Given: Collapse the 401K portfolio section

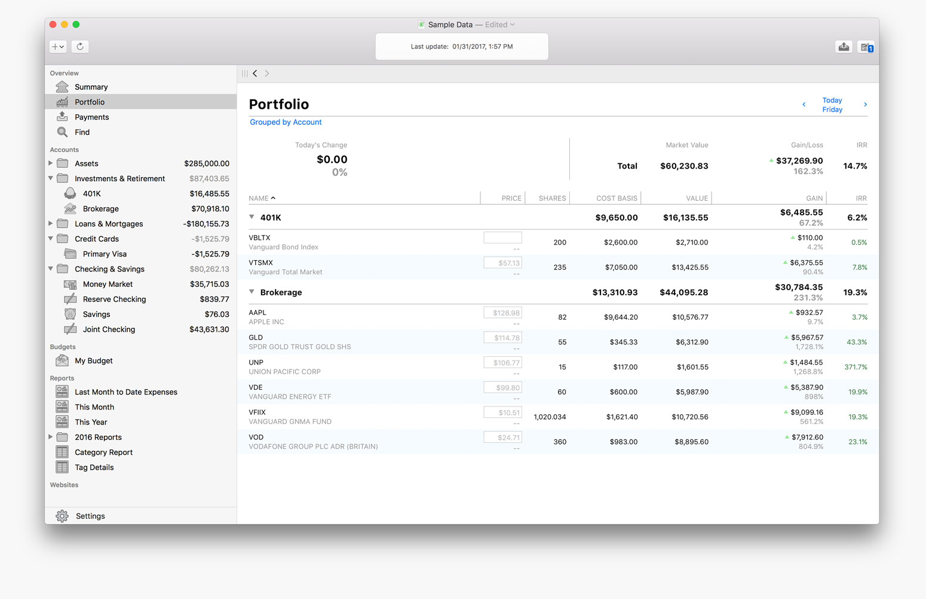Looking at the screenshot, I should pos(252,217).
